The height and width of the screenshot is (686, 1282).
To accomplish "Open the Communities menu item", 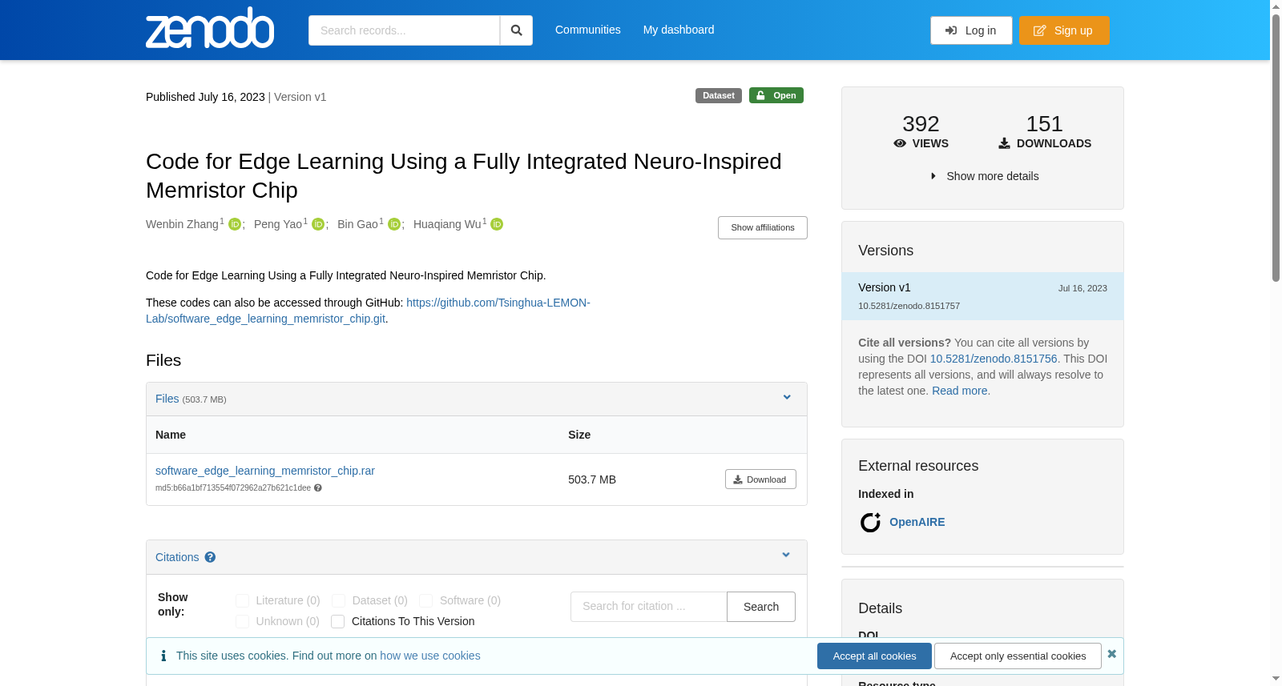I will pyautogui.click(x=588, y=30).
